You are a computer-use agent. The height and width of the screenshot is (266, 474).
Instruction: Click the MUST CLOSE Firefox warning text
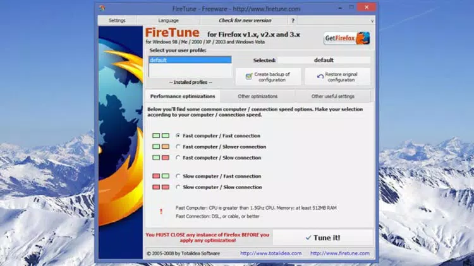(x=207, y=238)
